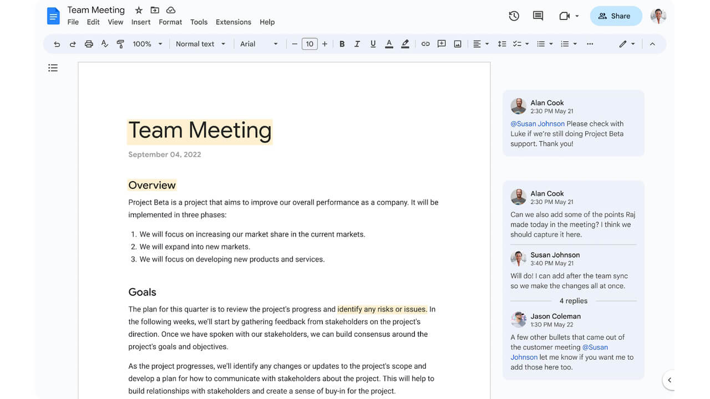Open the font family dropdown showing Arial
The image size is (710, 399).
[258, 44]
